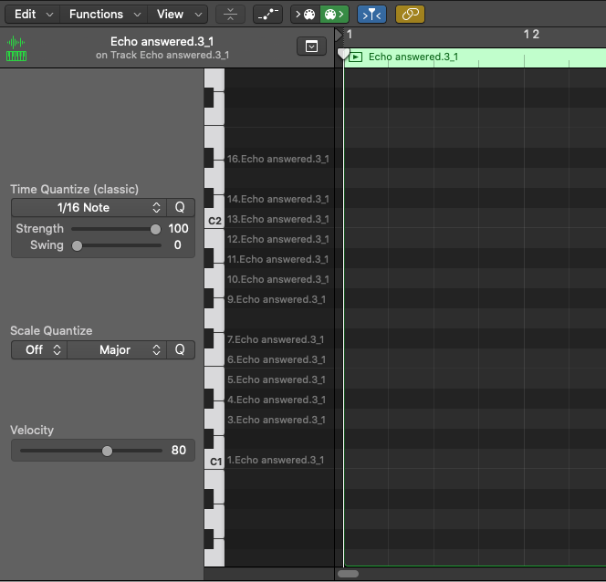Click bar 1 2 position in ruler
The image size is (606, 582).
point(531,35)
